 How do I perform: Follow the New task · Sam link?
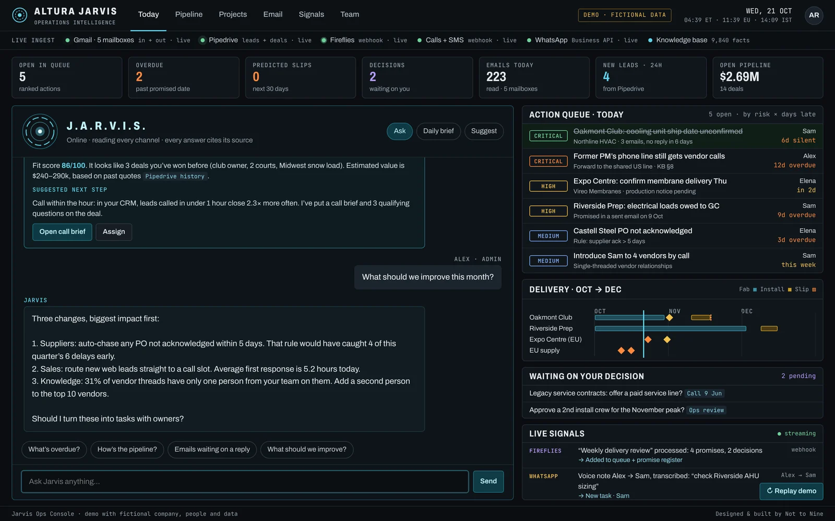604,496
